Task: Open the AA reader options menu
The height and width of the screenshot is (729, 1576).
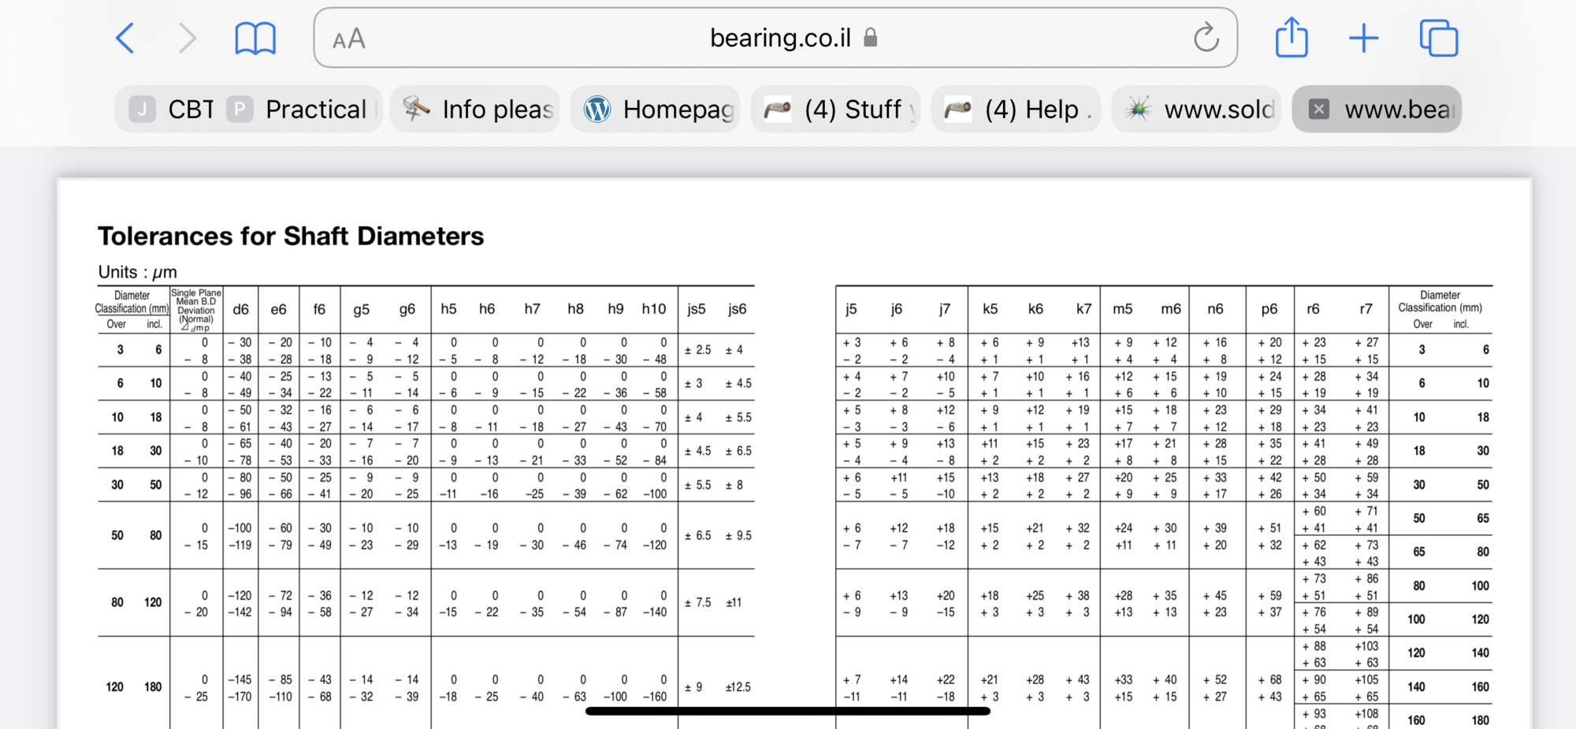Action: 348,39
